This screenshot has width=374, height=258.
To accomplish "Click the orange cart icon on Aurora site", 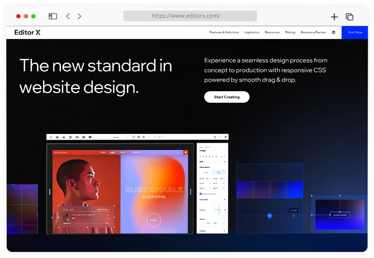I will [x=186, y=152].
